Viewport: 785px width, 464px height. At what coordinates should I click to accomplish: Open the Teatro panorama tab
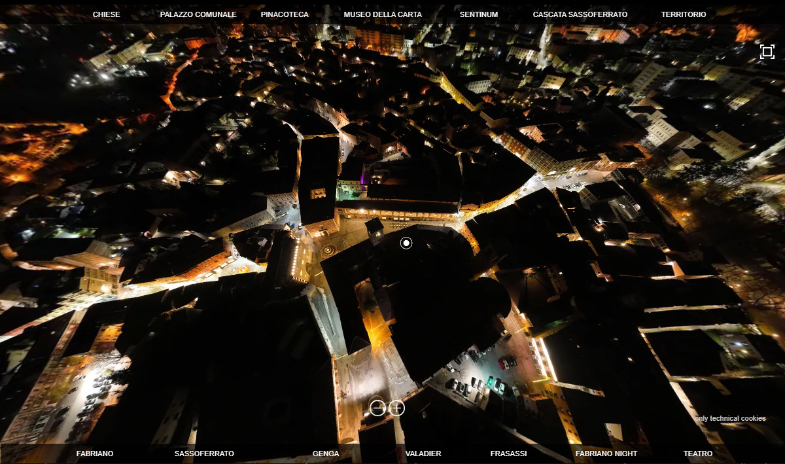698,454
